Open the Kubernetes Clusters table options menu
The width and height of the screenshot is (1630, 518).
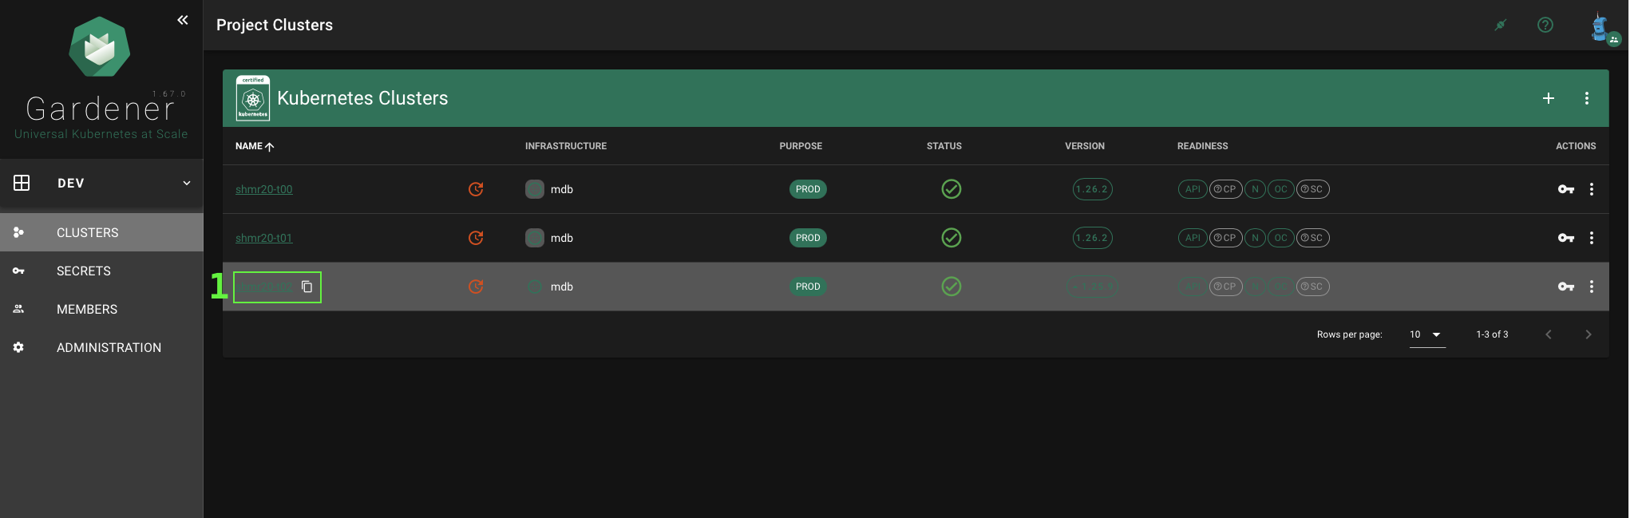coord(1586,98)
